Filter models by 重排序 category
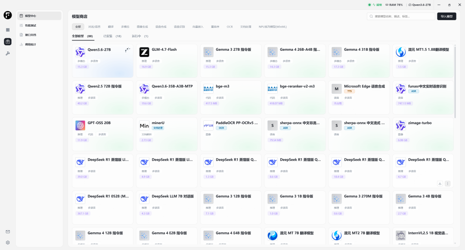 click(x=215, y=27)
